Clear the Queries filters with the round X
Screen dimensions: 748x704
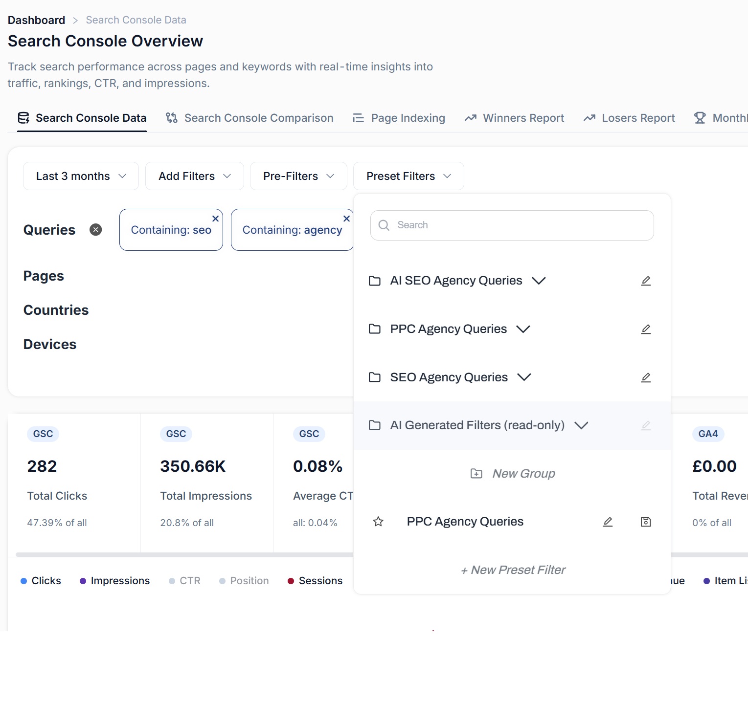coord(96,230)
